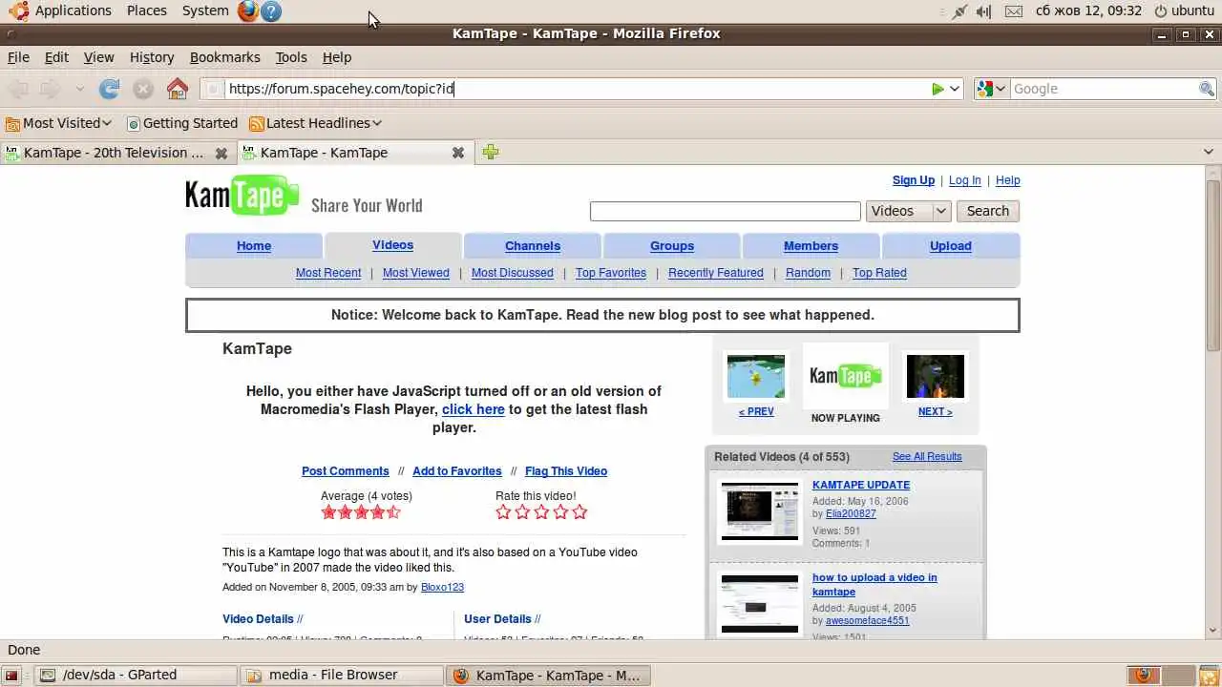This screenshot has height=687, width=1222.
Task: Click the search magnifier icon in Google box
Action: click(1207, 89)
